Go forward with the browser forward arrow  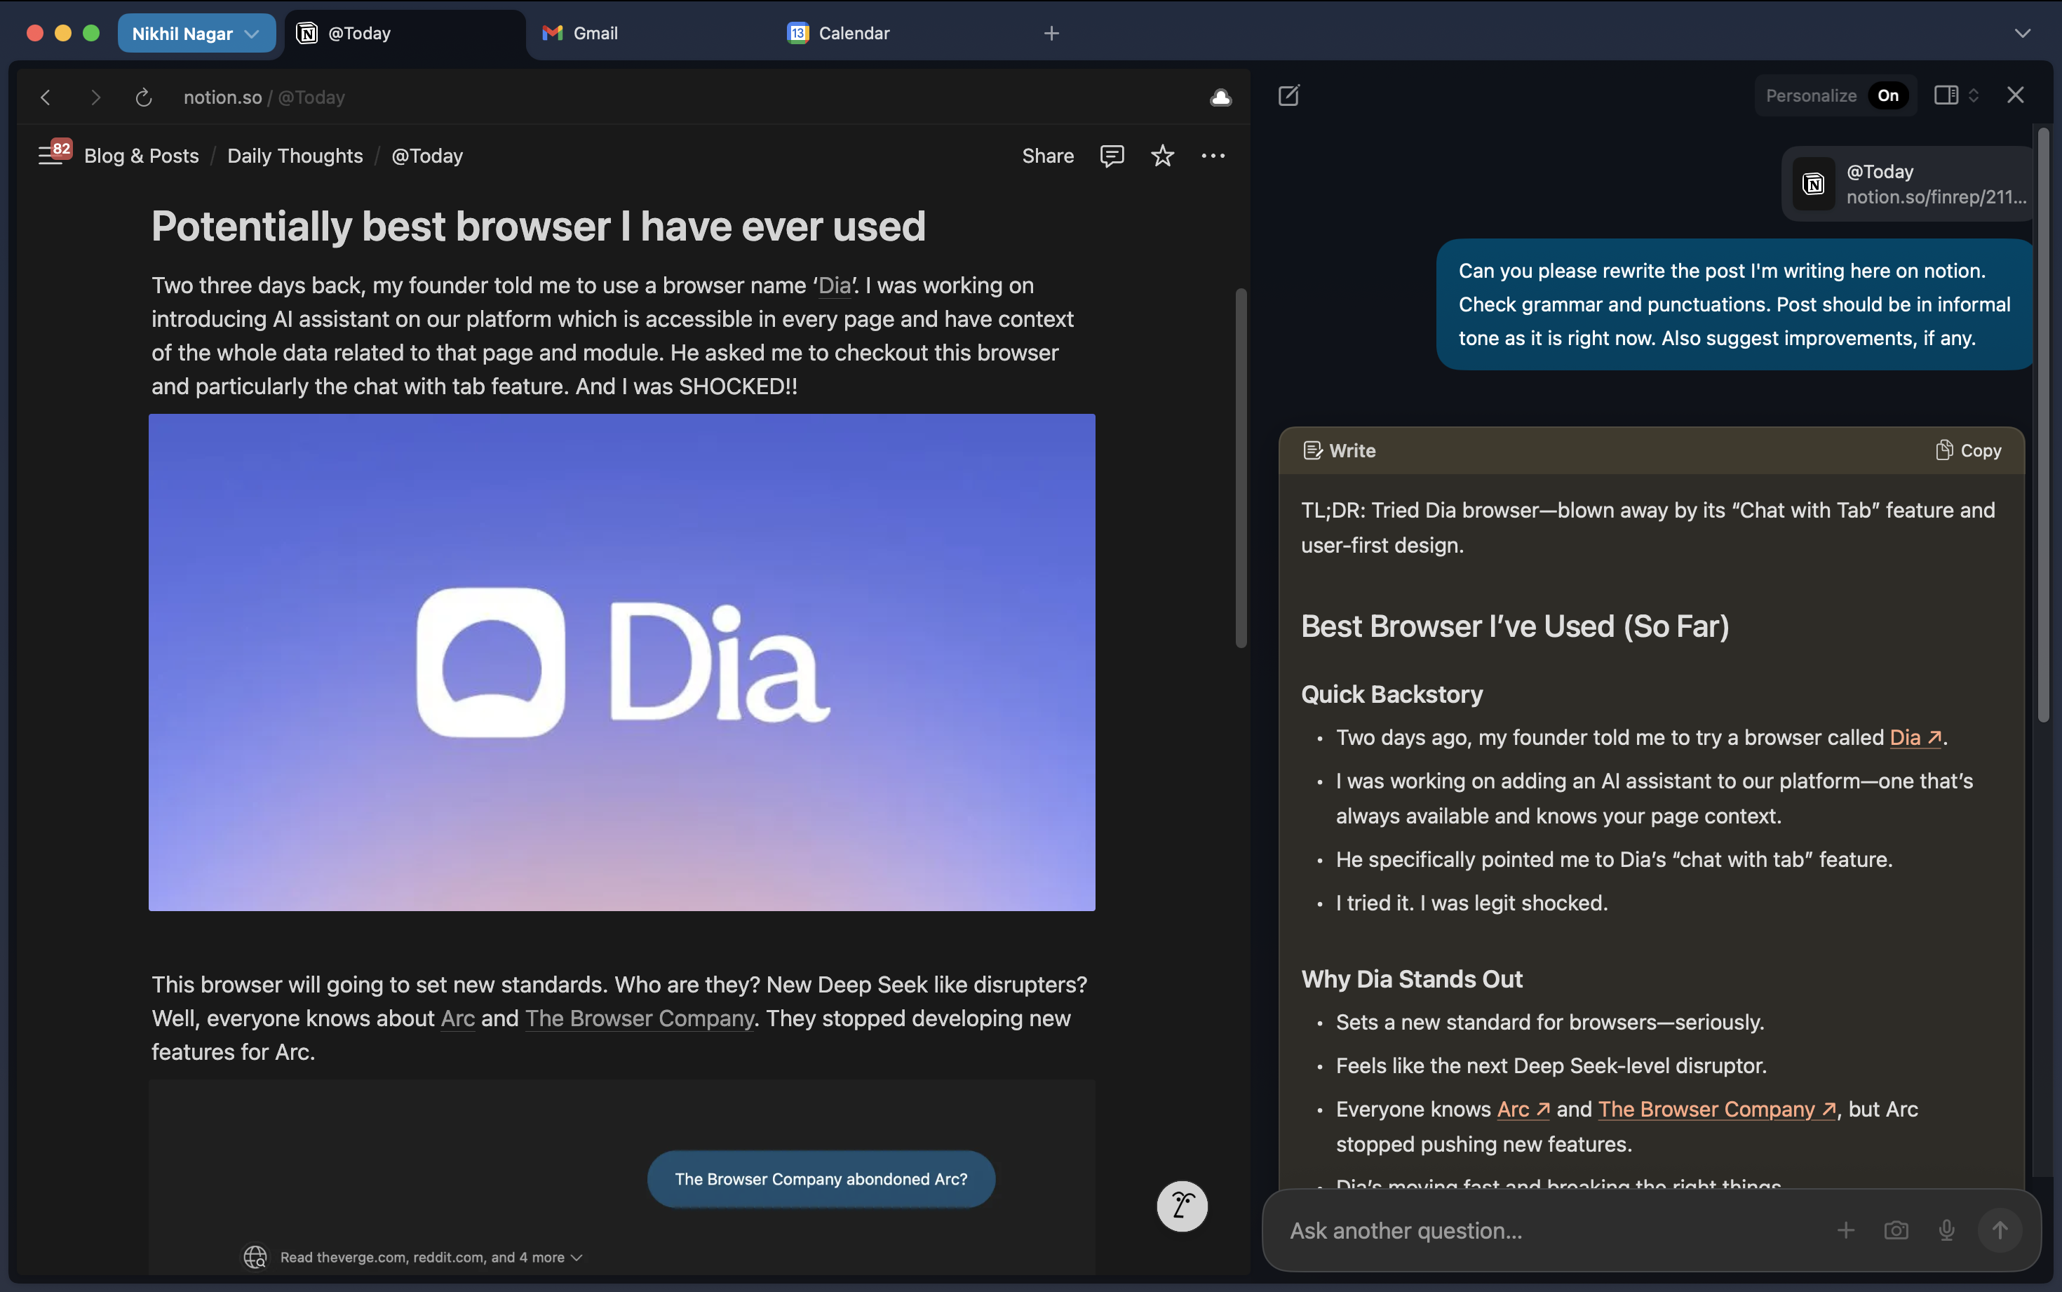point(95,97)
